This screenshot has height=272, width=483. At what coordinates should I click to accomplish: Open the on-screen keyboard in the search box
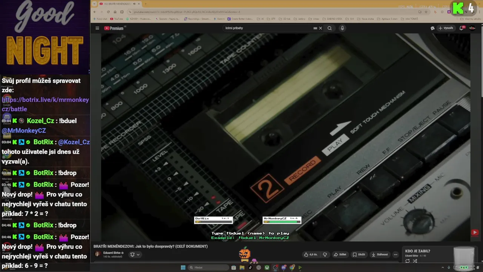315,28
